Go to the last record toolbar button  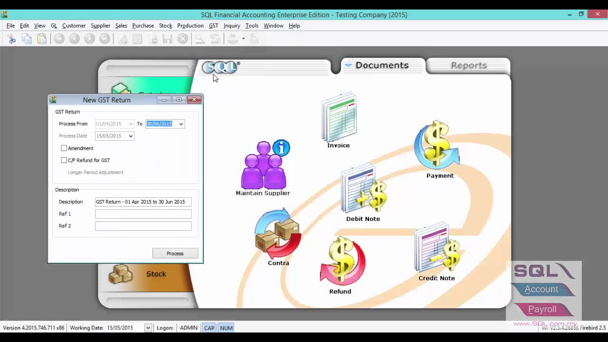point(104,39)
